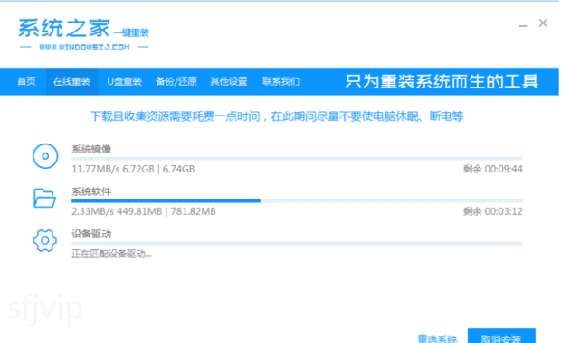Click the device driver gear icon
This screenshot has width=561, height=343.
tap(44, 241)
